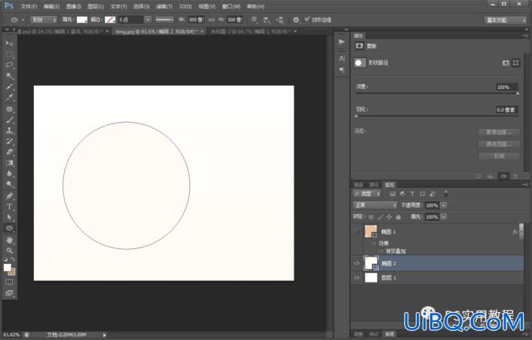Viewport: 532px width, 340px height.
Task: Select the Crop tool
Action: coord(10,87)
